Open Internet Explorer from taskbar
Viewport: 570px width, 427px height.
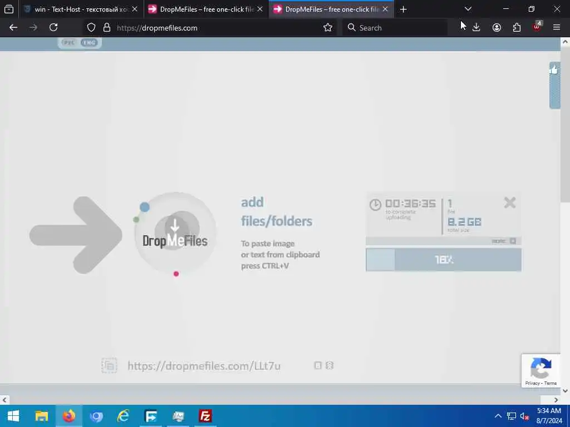pos(123,416)
